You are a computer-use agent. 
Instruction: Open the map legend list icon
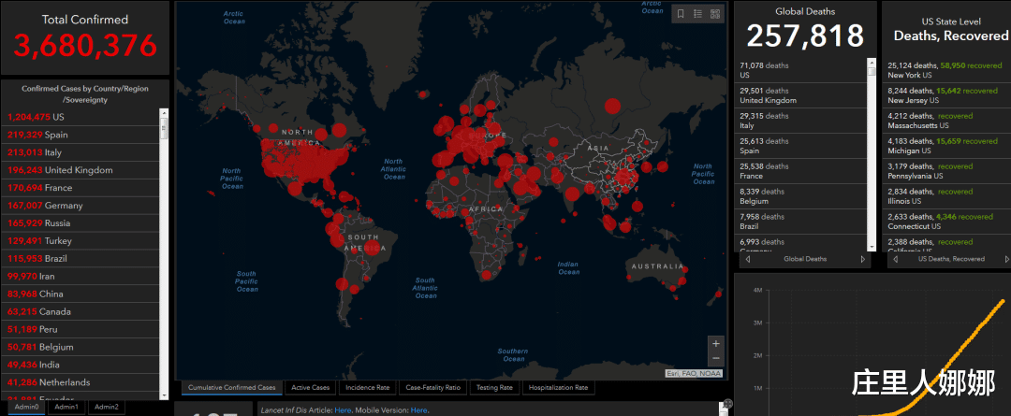(697, 13)
